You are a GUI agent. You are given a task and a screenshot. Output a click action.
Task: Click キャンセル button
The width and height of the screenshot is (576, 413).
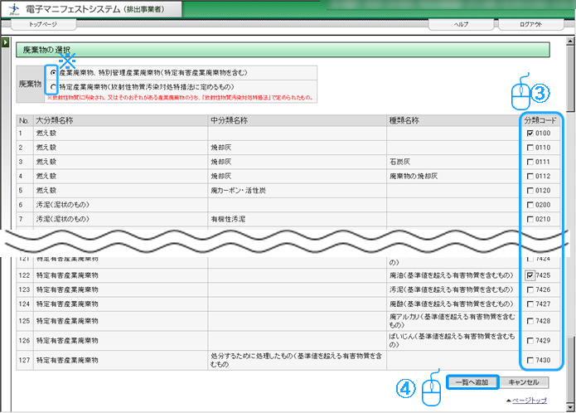pyautogui.click(x=524, y=382)
